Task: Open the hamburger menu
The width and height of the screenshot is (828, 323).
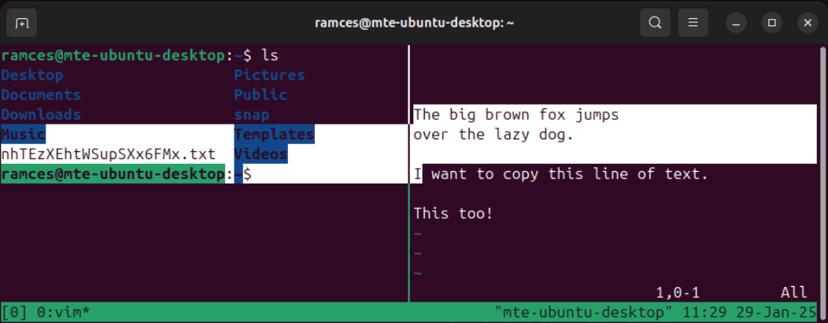Action: [693, 23]
